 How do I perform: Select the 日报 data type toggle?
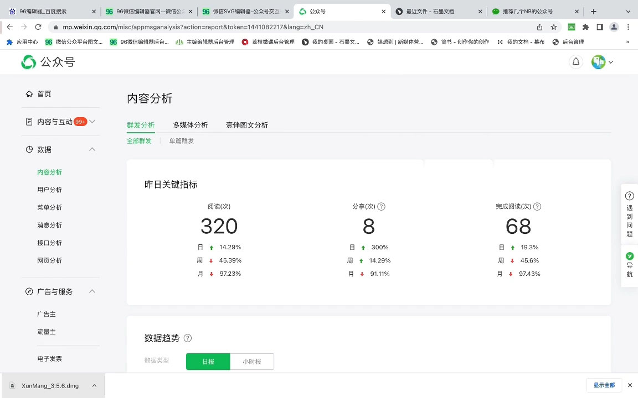pos(208,362)
